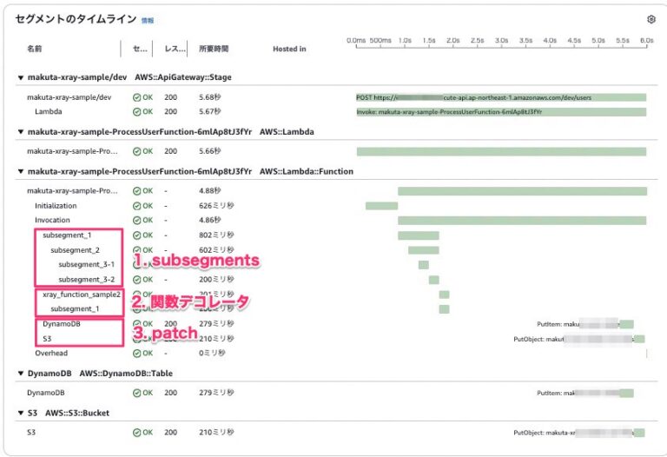Open the timeline settings gear icon
The height and width of the screenshot is (457, 667).
point(650,19)
